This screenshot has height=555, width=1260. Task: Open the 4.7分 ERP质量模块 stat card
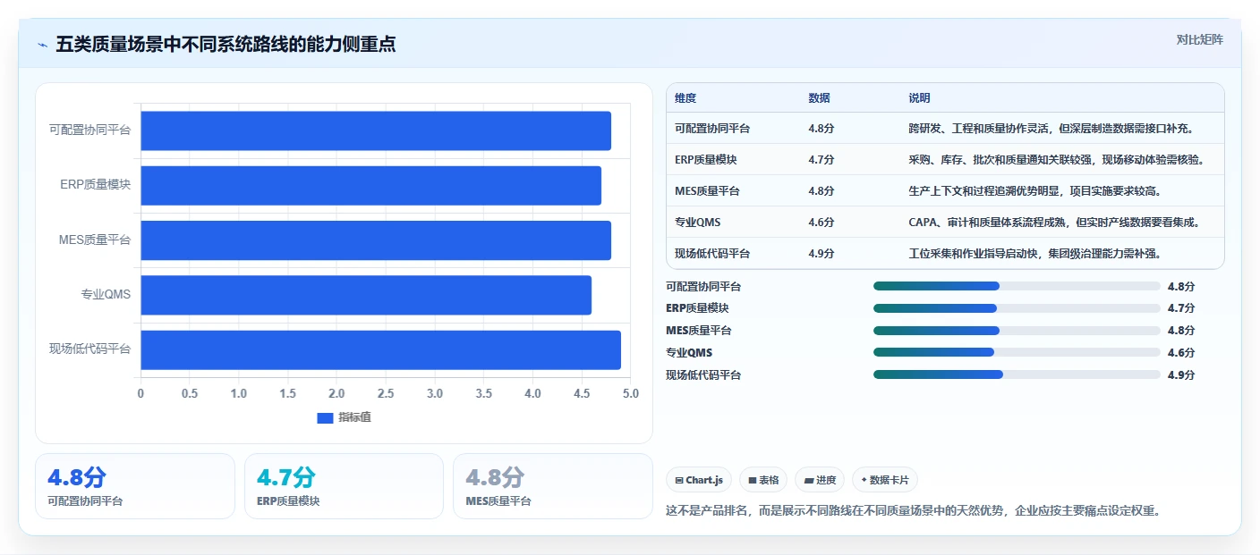[x=344, y=486]
